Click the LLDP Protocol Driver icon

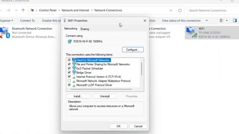74,85
